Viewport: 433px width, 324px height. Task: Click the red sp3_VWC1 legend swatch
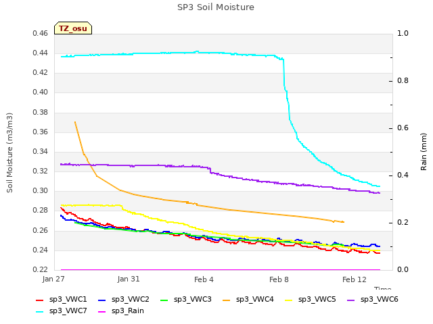coord(40,300)
